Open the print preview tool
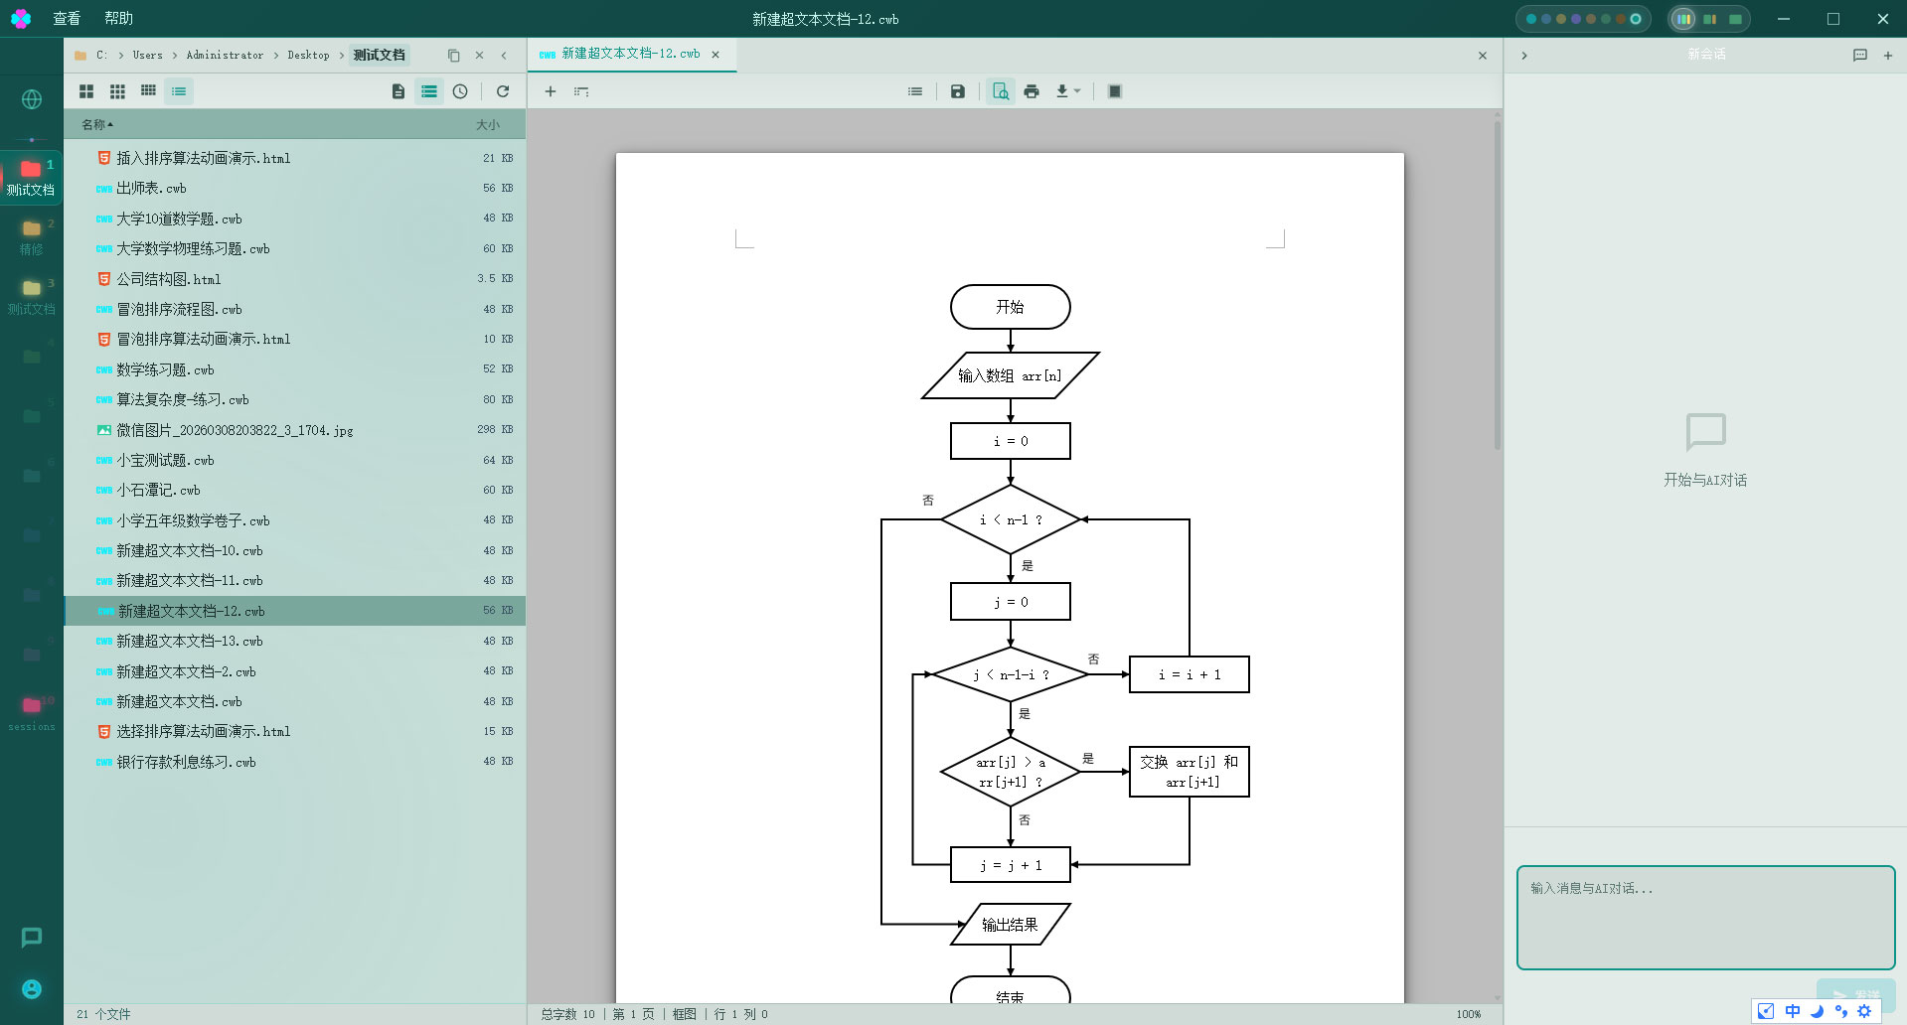 (1001, 91)
